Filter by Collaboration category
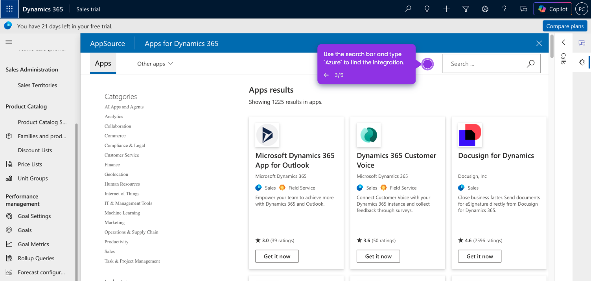Viewport: 591px width, 281px height. 118,126
